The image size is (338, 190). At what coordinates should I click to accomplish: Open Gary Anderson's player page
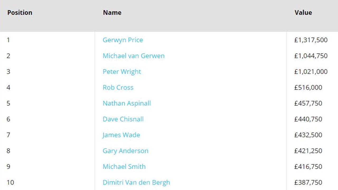pyautogui.click(x=125, y=151)
